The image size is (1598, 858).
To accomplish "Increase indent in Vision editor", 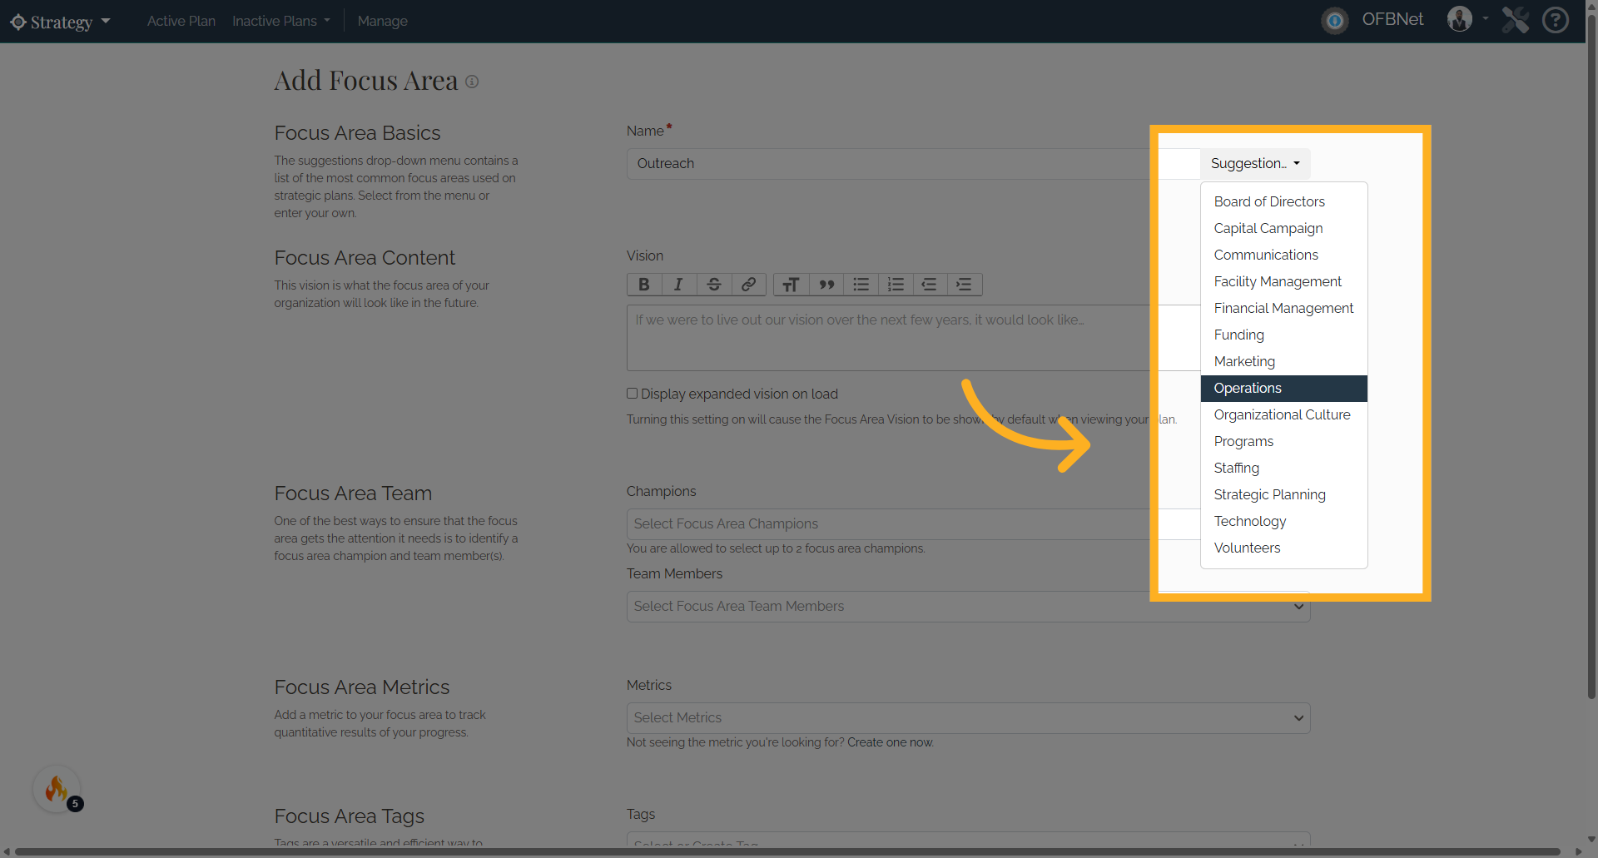I will pos(965,285).
